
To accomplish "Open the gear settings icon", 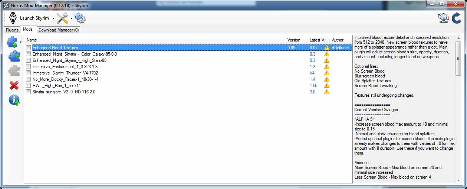I will coord(80,18).
